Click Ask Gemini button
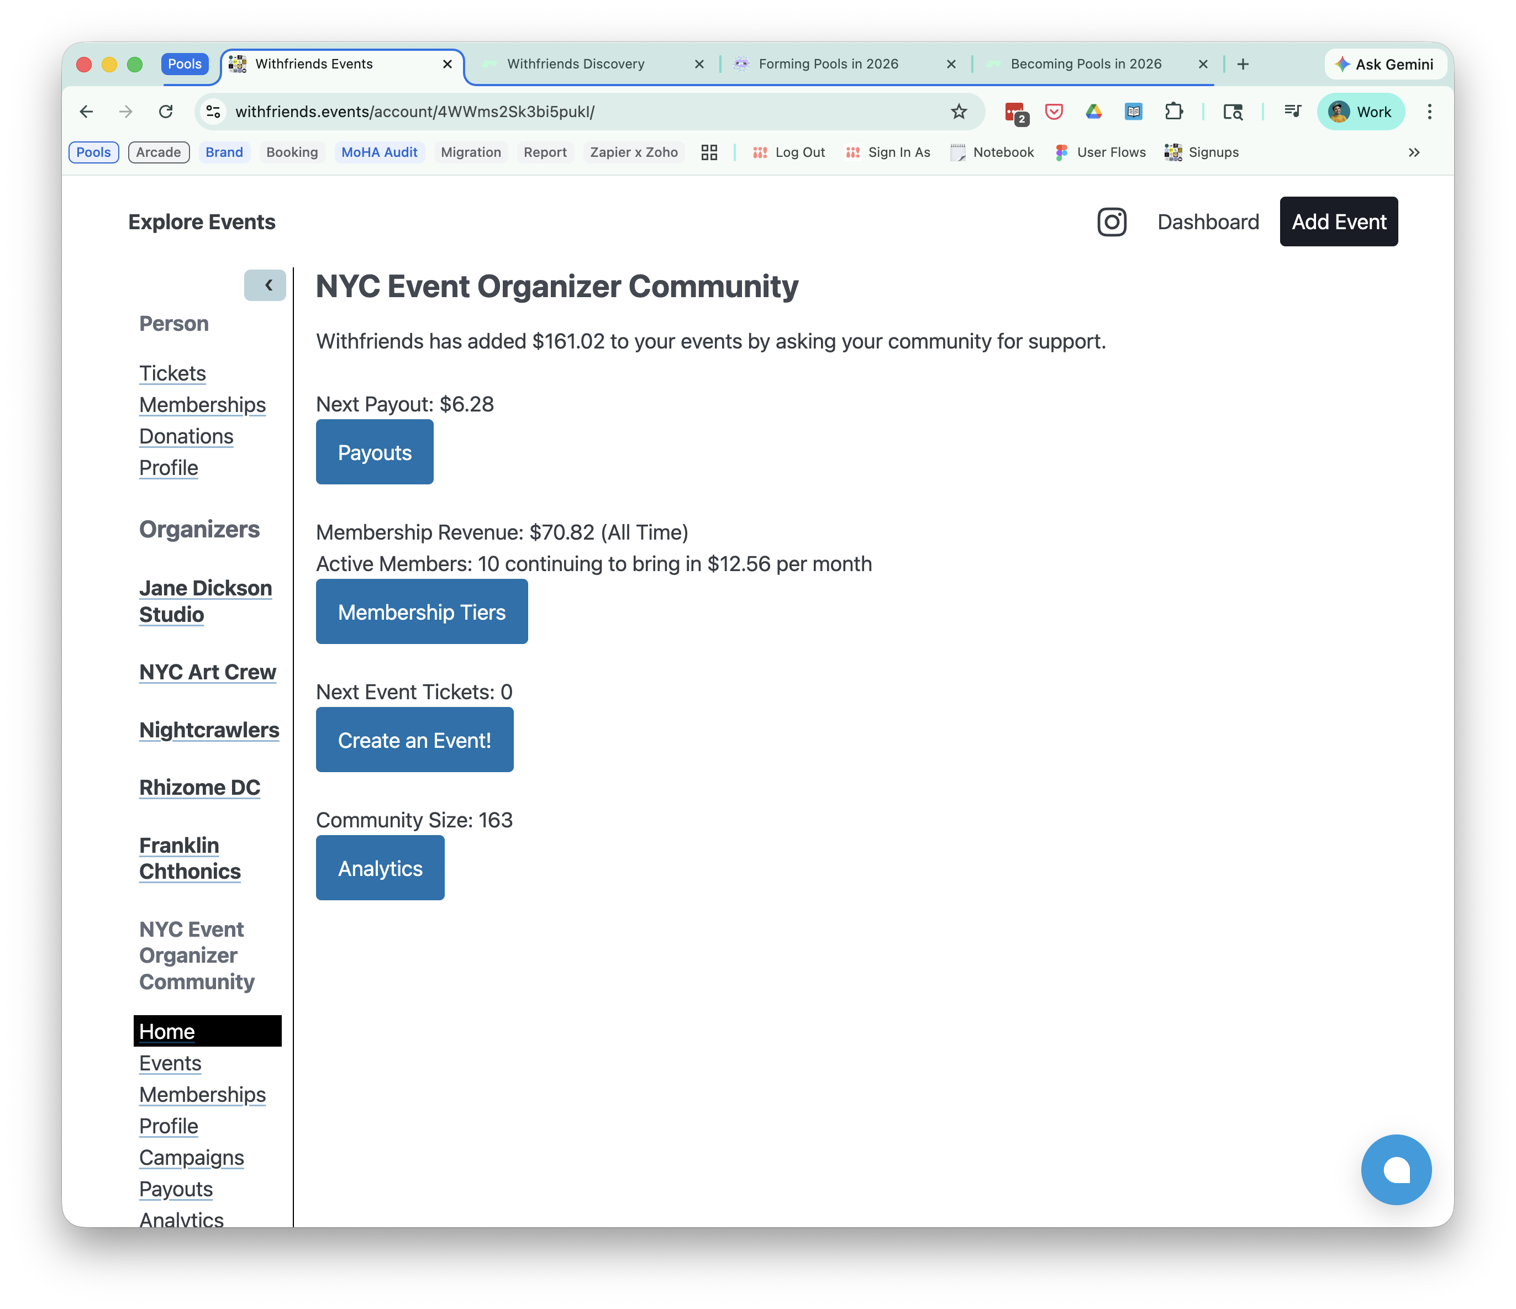The image size is (1516, 1309). (x=1385, y=65)
